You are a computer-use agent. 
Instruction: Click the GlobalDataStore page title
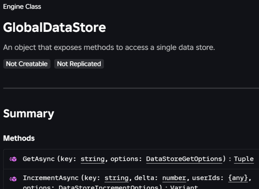pyautogui.click(x=54, y=27)
